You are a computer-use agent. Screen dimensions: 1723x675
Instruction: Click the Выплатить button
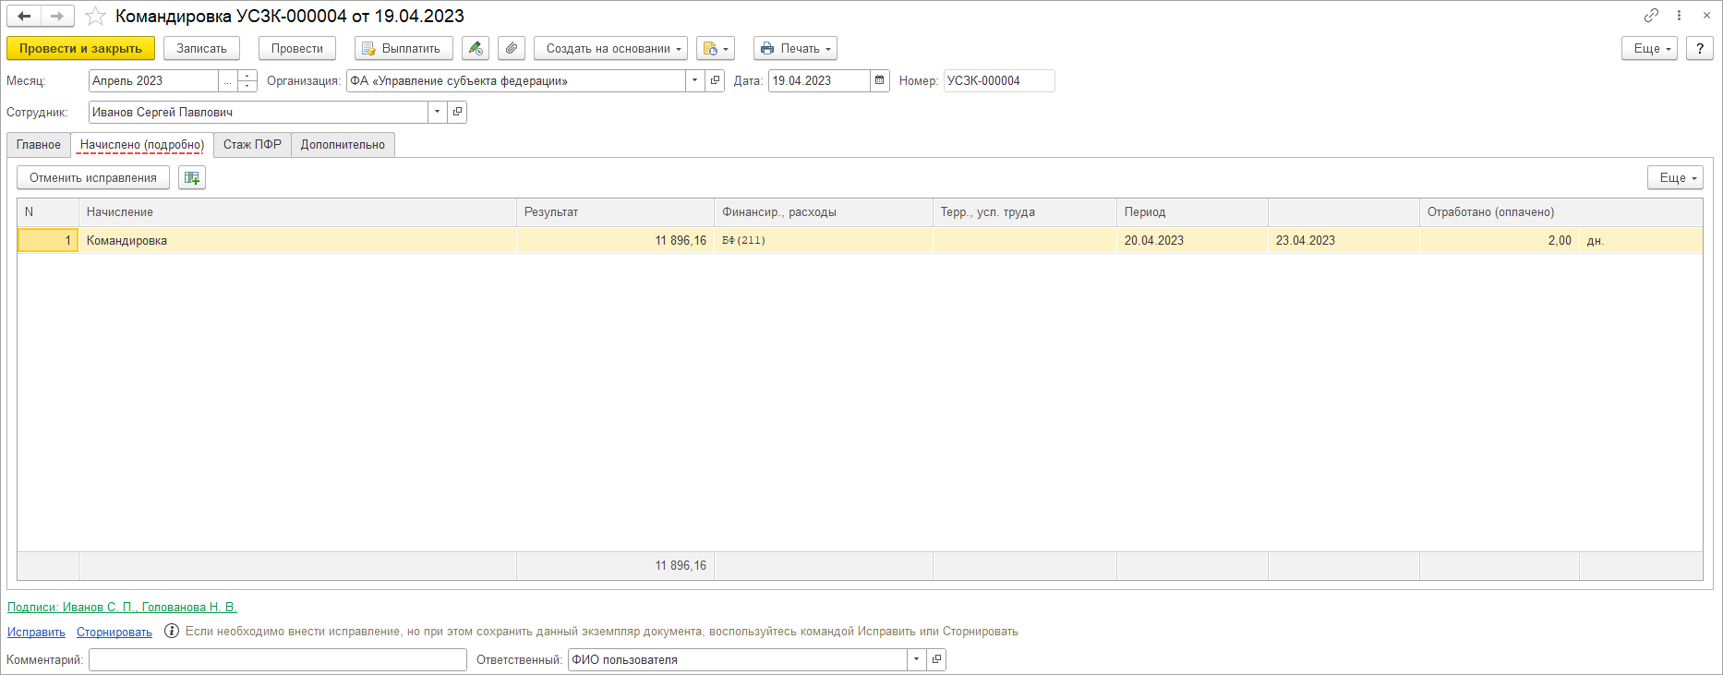pyautogui.click(x=404, y=48)
